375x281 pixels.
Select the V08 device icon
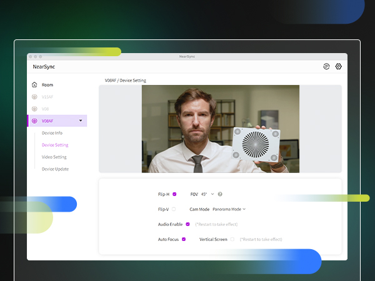click(34, 109)
